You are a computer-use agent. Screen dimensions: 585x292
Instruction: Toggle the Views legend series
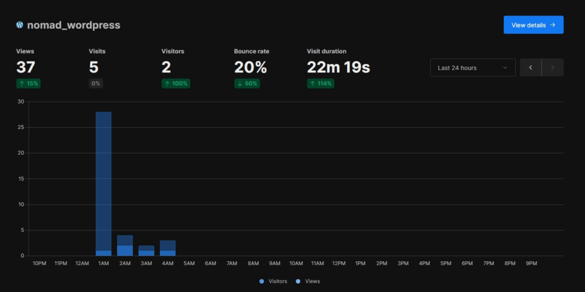(308, 281)
